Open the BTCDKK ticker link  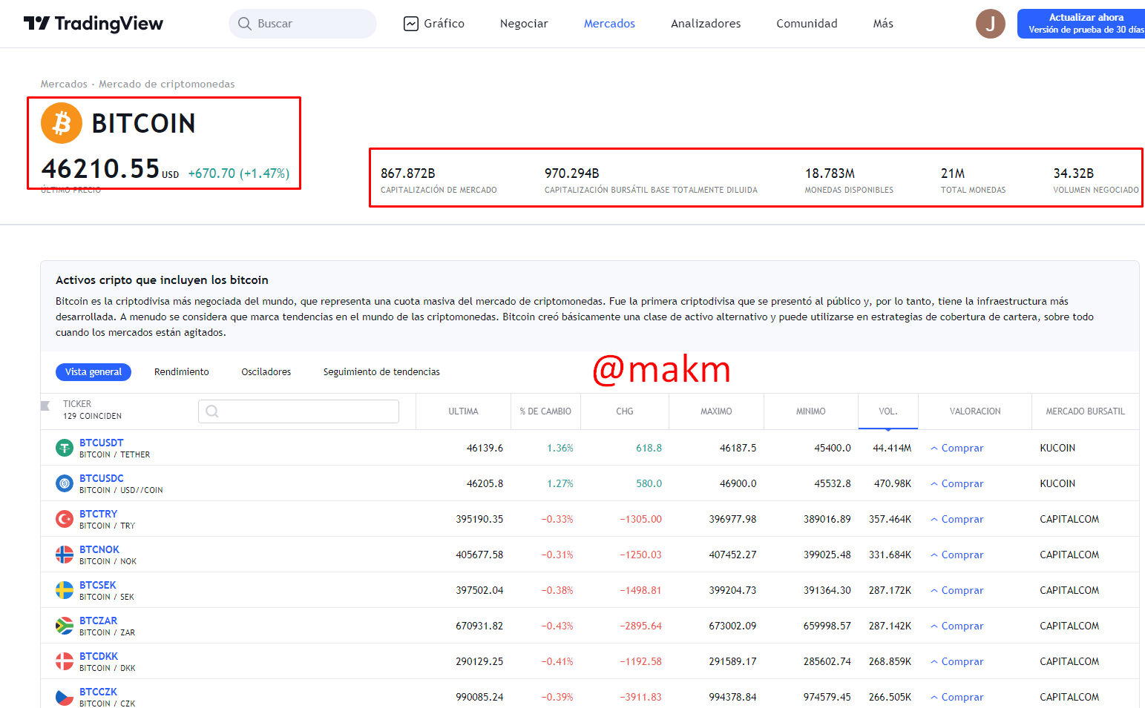99,656
